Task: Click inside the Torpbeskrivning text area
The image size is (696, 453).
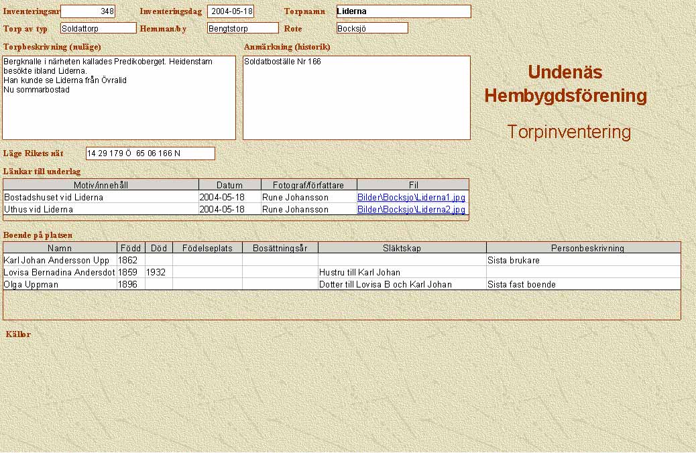Action: point(119,98)
